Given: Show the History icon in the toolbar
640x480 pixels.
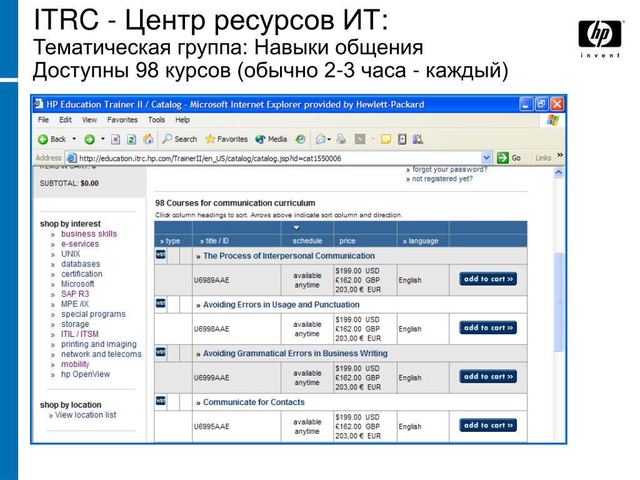Looking at the screenshot, I should click(x=301, y=139).
